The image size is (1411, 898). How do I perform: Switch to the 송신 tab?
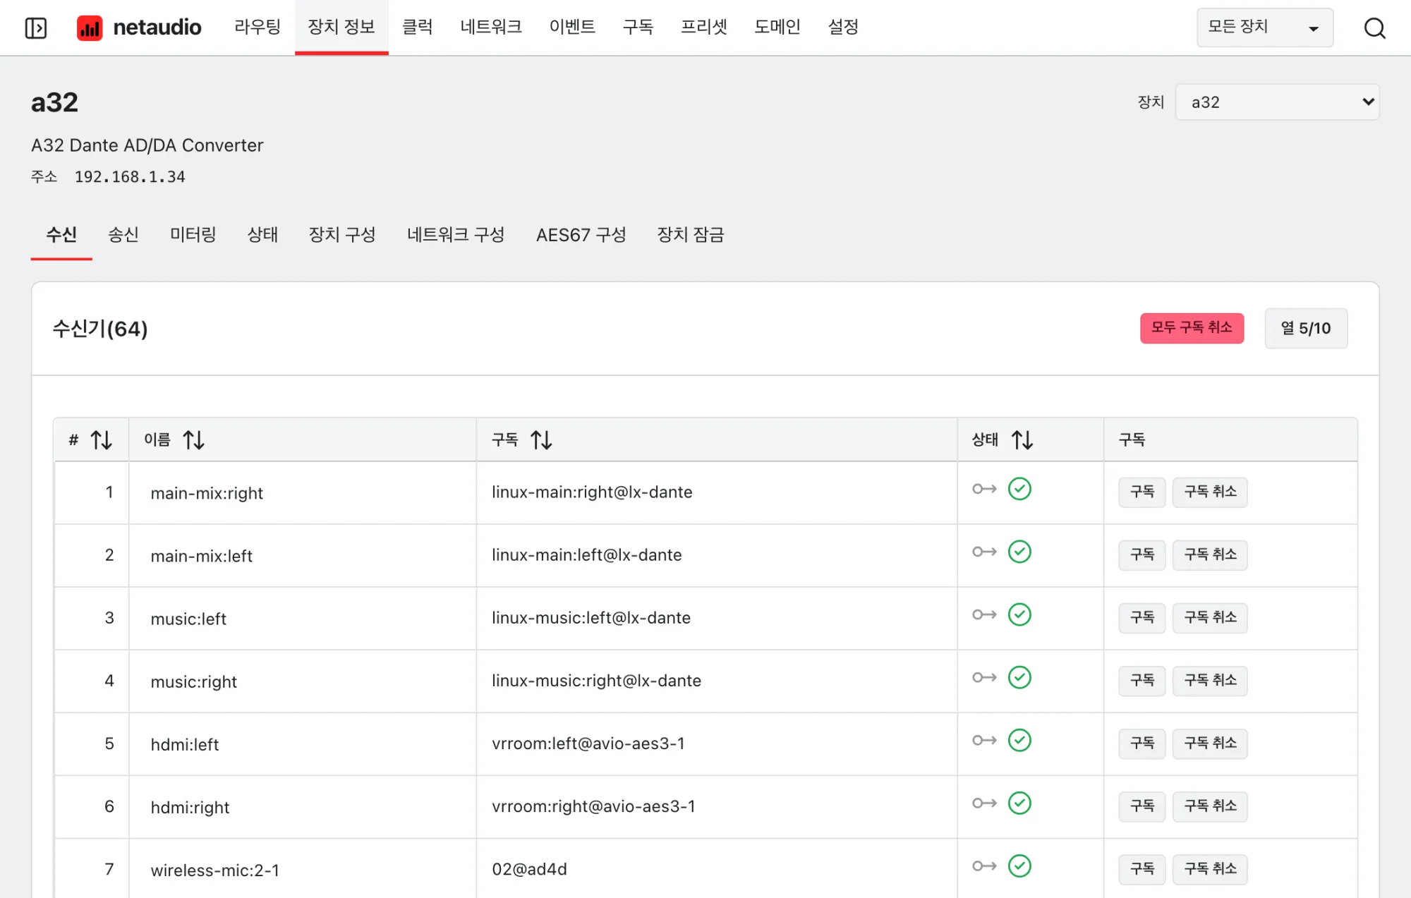point(123,234)
